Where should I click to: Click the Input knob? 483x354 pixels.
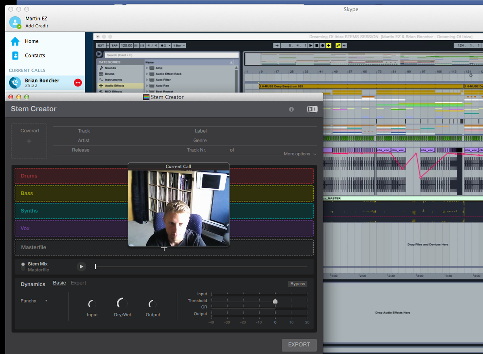(92, 304)
